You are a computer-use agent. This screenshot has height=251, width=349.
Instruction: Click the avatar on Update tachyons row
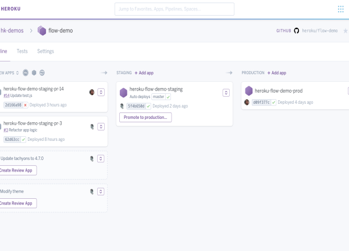tap(92, 159)
